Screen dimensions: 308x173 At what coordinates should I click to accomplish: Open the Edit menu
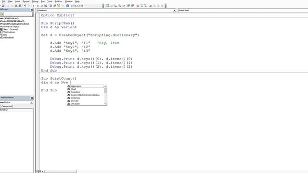click(x=3, y=1)
